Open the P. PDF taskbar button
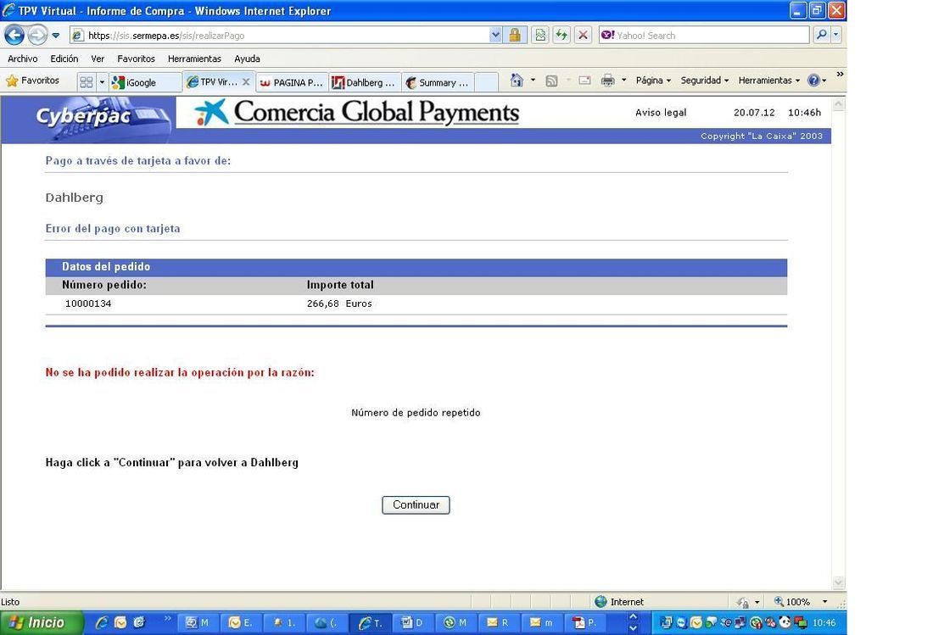Image resolution: width=933 pixels, height=635 pixels. pos(584,622)
